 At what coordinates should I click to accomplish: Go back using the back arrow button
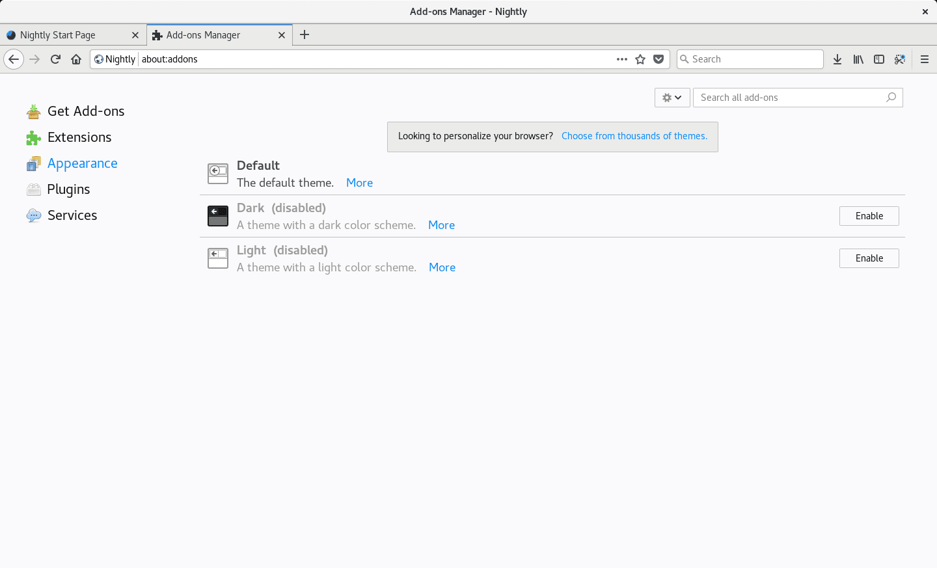point(14,59)
